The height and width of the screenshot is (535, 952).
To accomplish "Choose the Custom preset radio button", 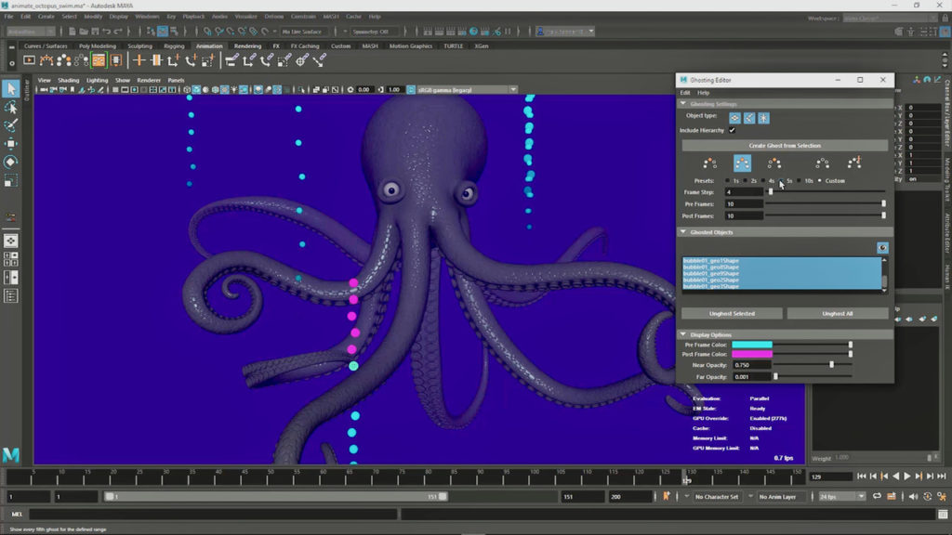I will [819, 181].
